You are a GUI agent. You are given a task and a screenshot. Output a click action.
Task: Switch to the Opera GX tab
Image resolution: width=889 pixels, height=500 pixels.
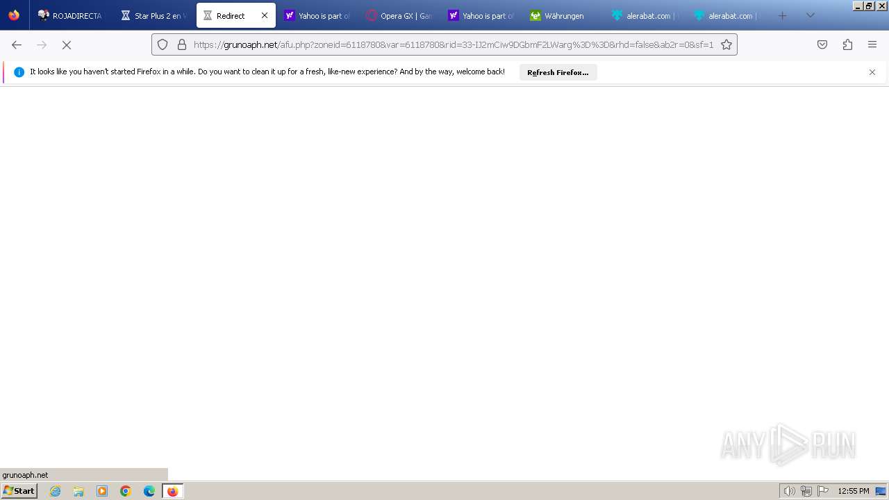coord(399,15)
